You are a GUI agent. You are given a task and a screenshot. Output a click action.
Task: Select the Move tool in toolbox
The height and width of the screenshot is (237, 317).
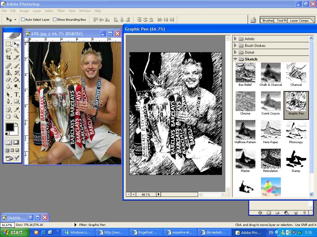coord(16,44)
